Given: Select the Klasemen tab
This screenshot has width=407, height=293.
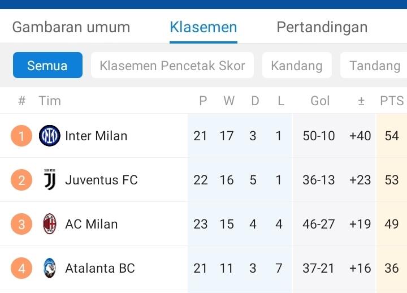Looking at the screenshot, I should click(x=203, y=27).
